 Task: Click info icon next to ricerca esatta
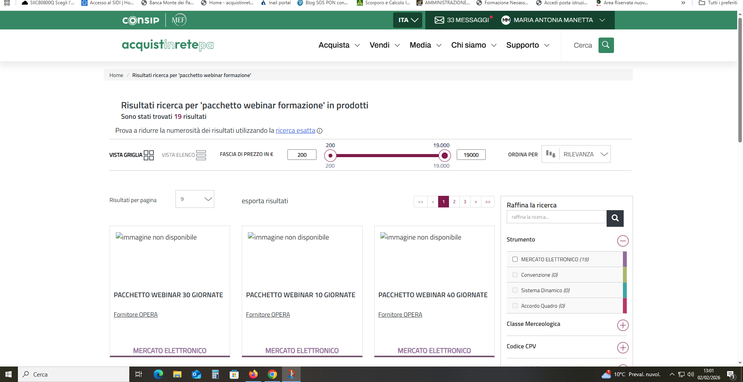pos(320,131)
